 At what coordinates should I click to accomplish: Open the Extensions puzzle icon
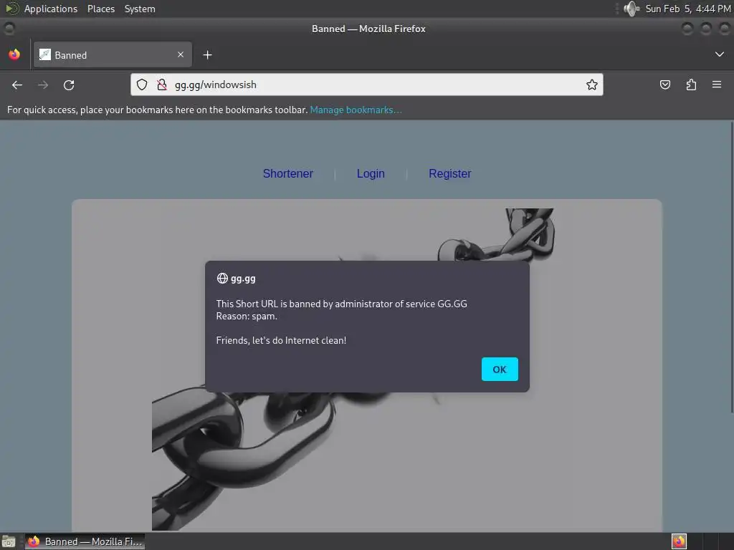click(x=691, y=85)
